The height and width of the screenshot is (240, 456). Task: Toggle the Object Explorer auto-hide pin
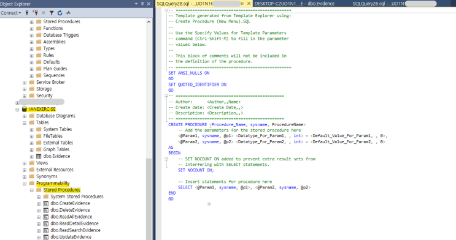click(x=142, y=4)
